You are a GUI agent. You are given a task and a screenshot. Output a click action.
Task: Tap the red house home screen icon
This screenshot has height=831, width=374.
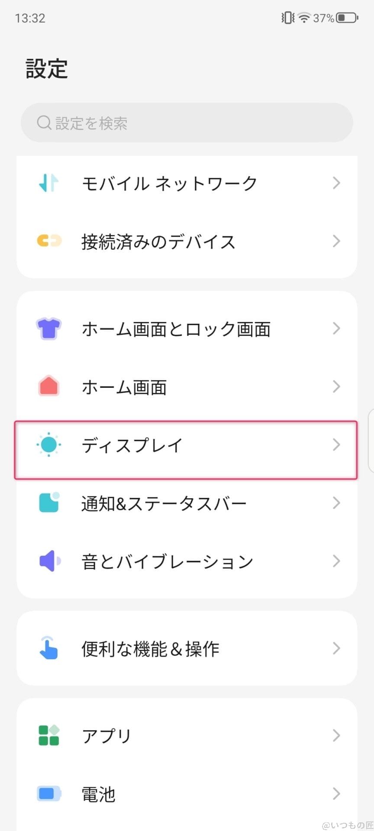(x=48, y=387)
